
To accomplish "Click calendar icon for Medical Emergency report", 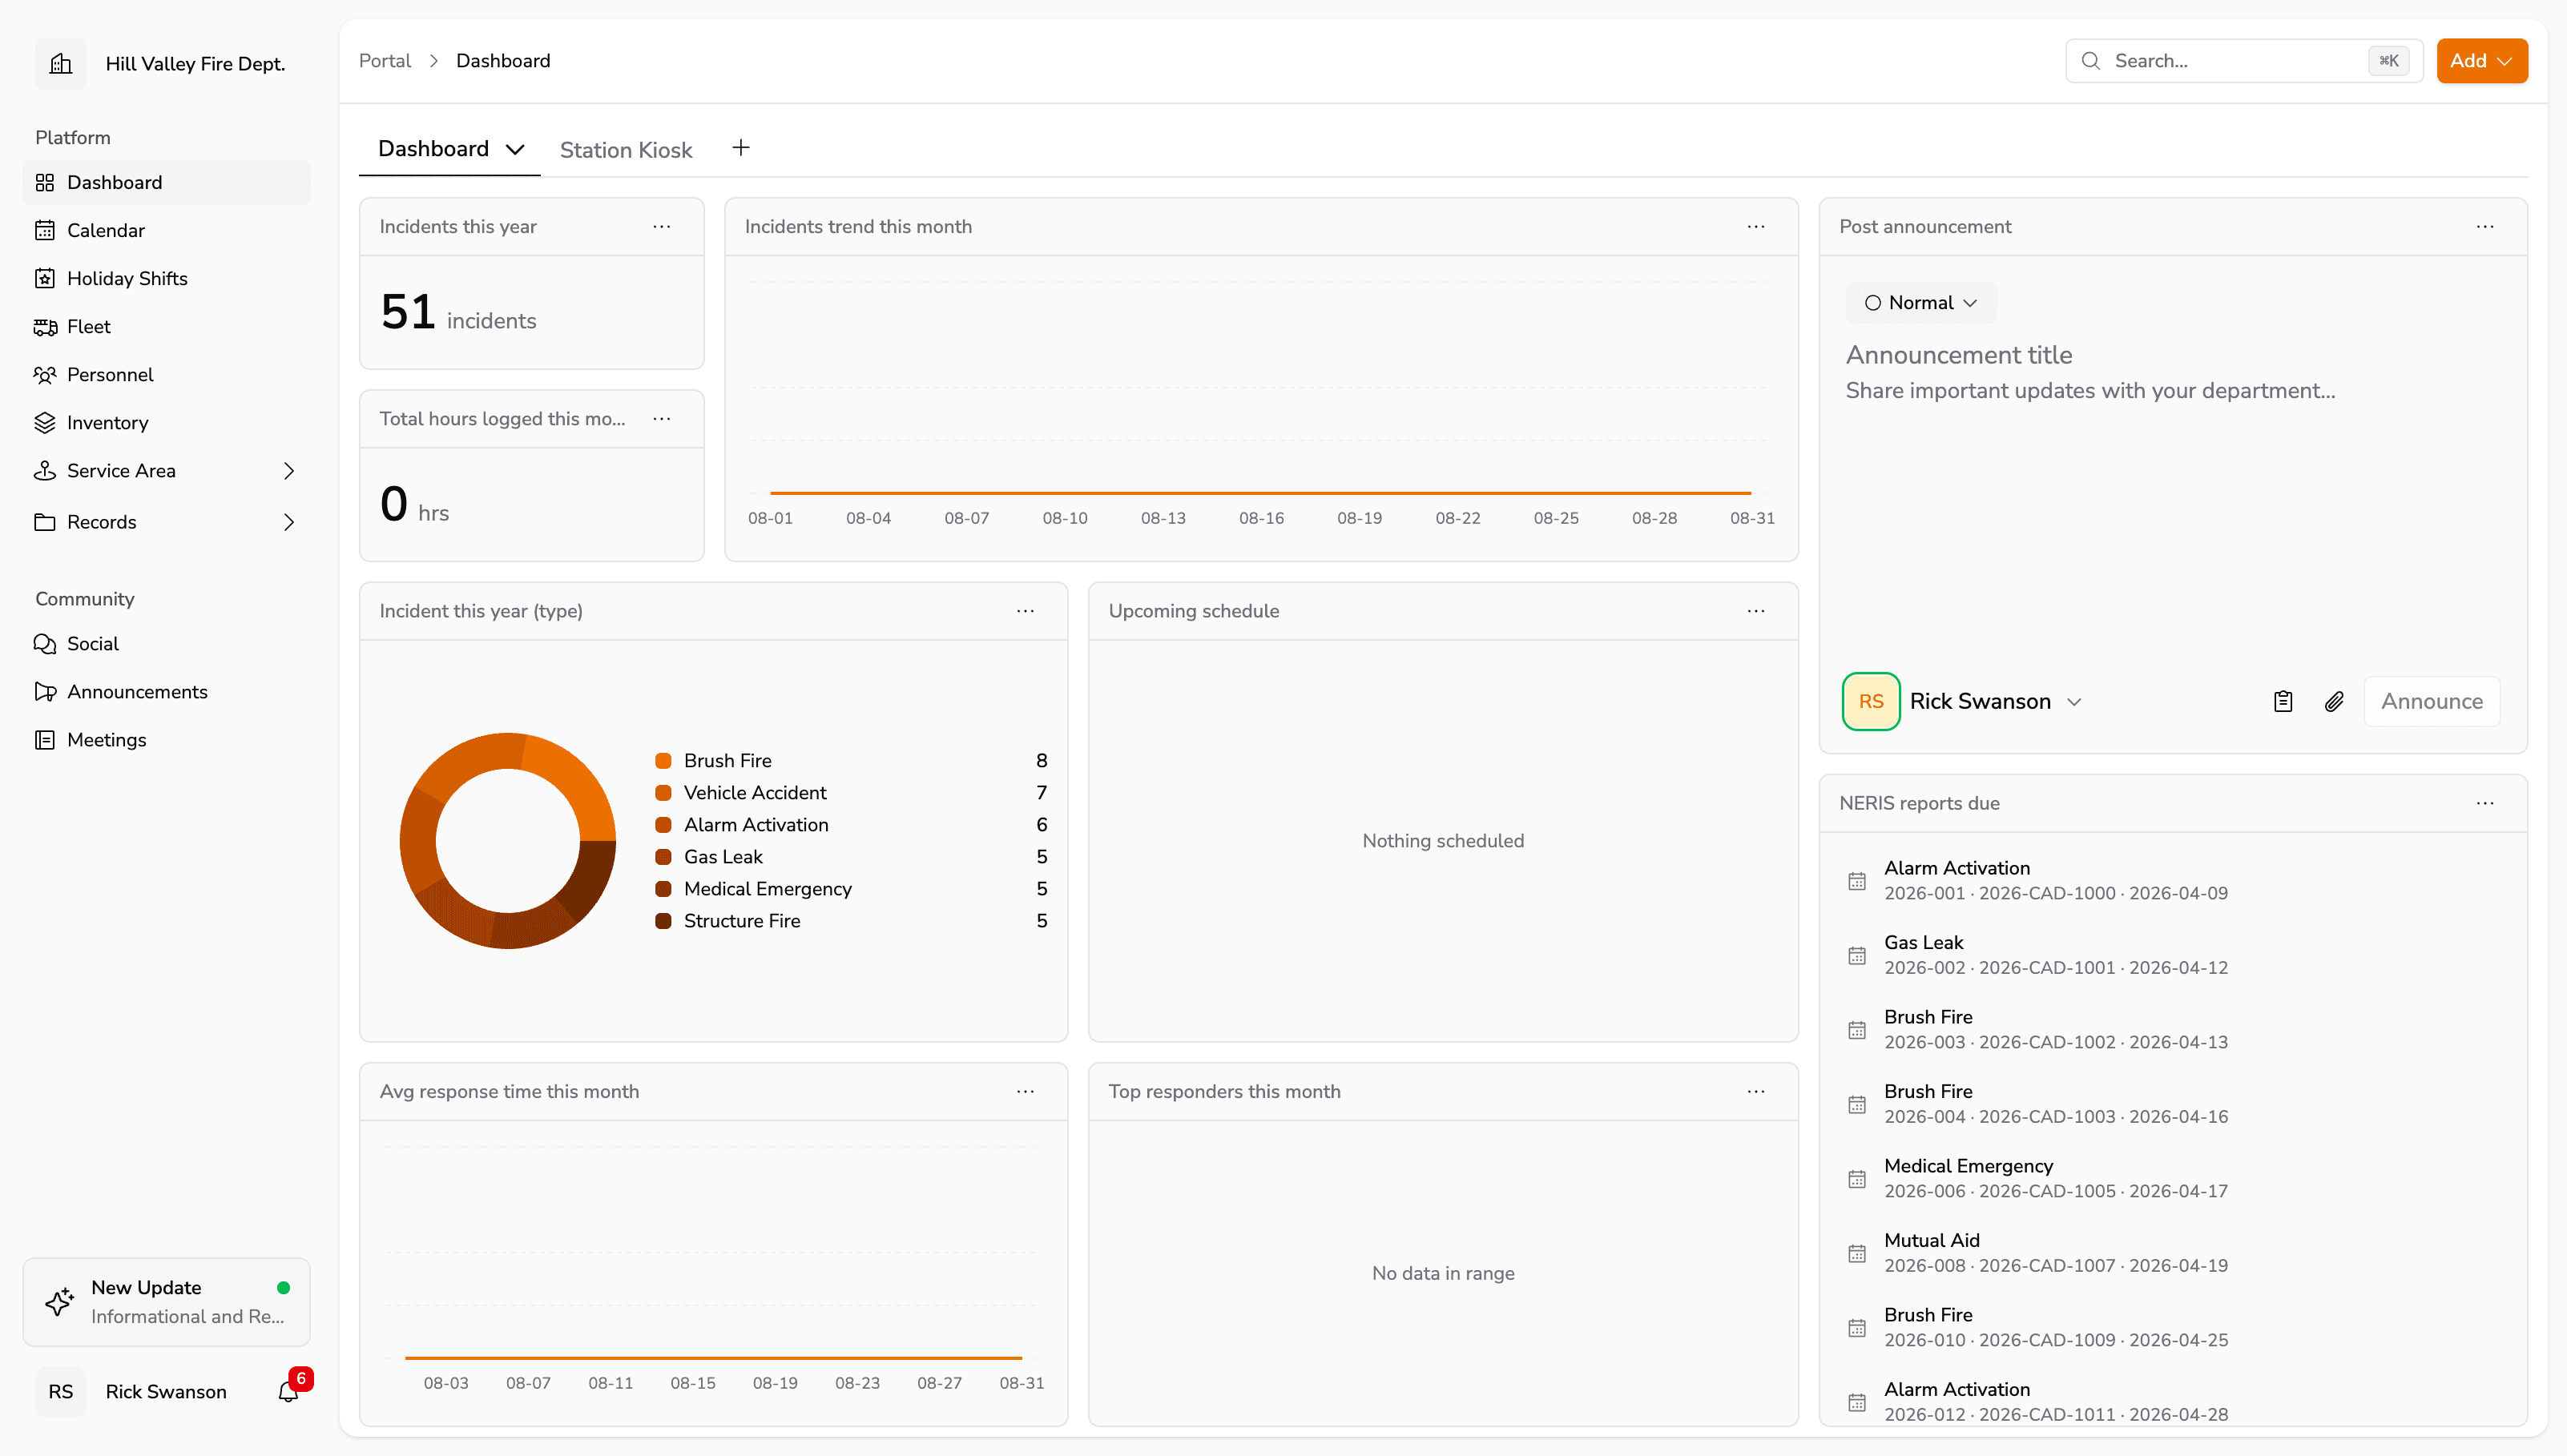I will click(1856, 1179).
